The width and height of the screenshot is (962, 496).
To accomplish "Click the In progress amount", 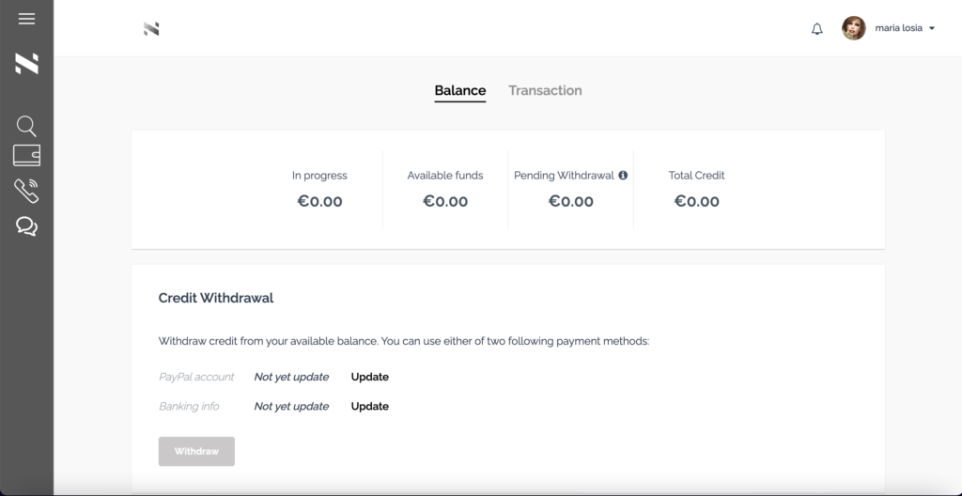I will (319, 201).
